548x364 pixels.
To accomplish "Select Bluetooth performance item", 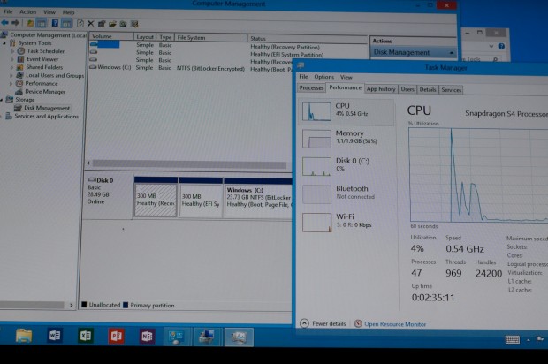I will coord(346,193).
